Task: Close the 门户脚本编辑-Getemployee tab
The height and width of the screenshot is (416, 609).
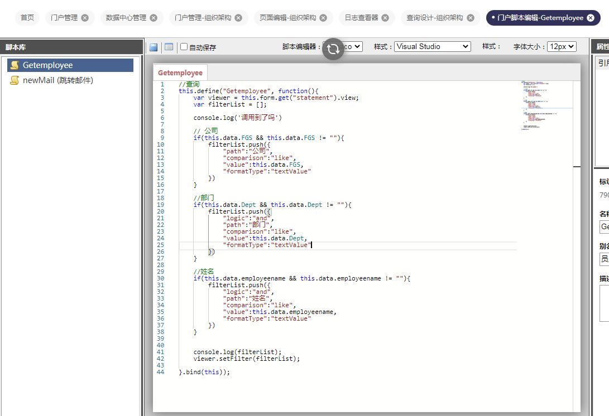Action: point(591,18)
